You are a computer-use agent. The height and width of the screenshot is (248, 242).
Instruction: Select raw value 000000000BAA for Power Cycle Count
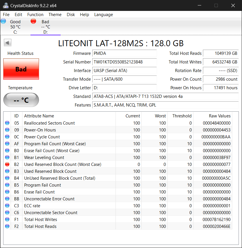tap(216, 137)
